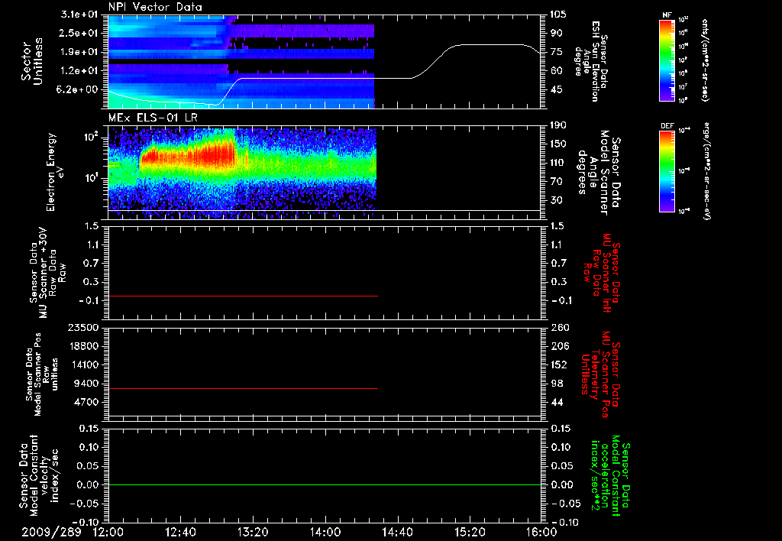Click the 14:40 time tick label
The image size is (782, 541).
[x=397, y=533]
